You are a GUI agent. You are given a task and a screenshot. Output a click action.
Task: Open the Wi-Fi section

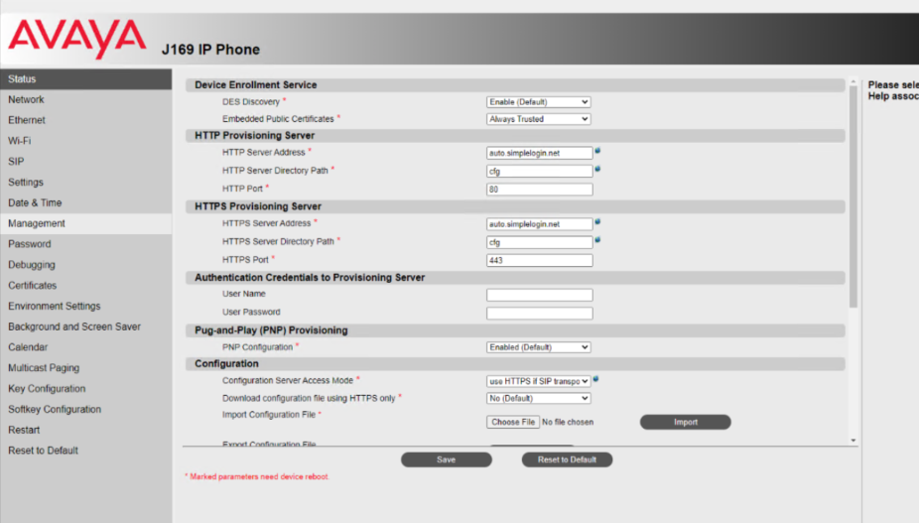coord(86,141)
